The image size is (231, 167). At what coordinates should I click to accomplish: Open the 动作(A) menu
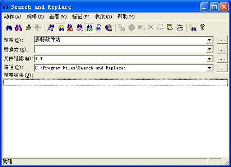click(x=12, y=17)
